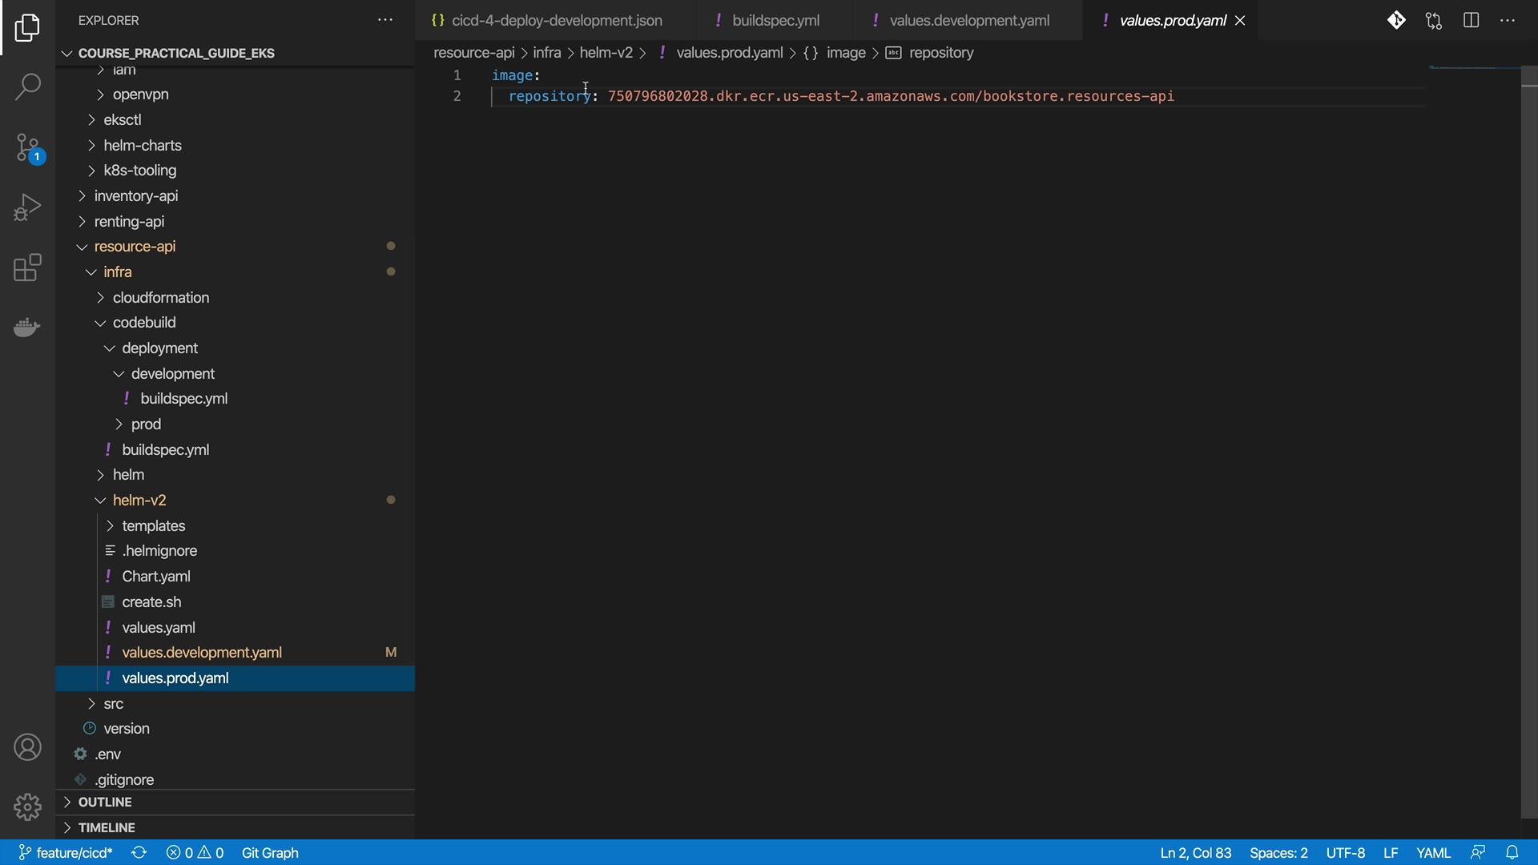Viewport: 1538px width, 865px height.
Task: Click the Accounts icon
Action: point(27,747)
